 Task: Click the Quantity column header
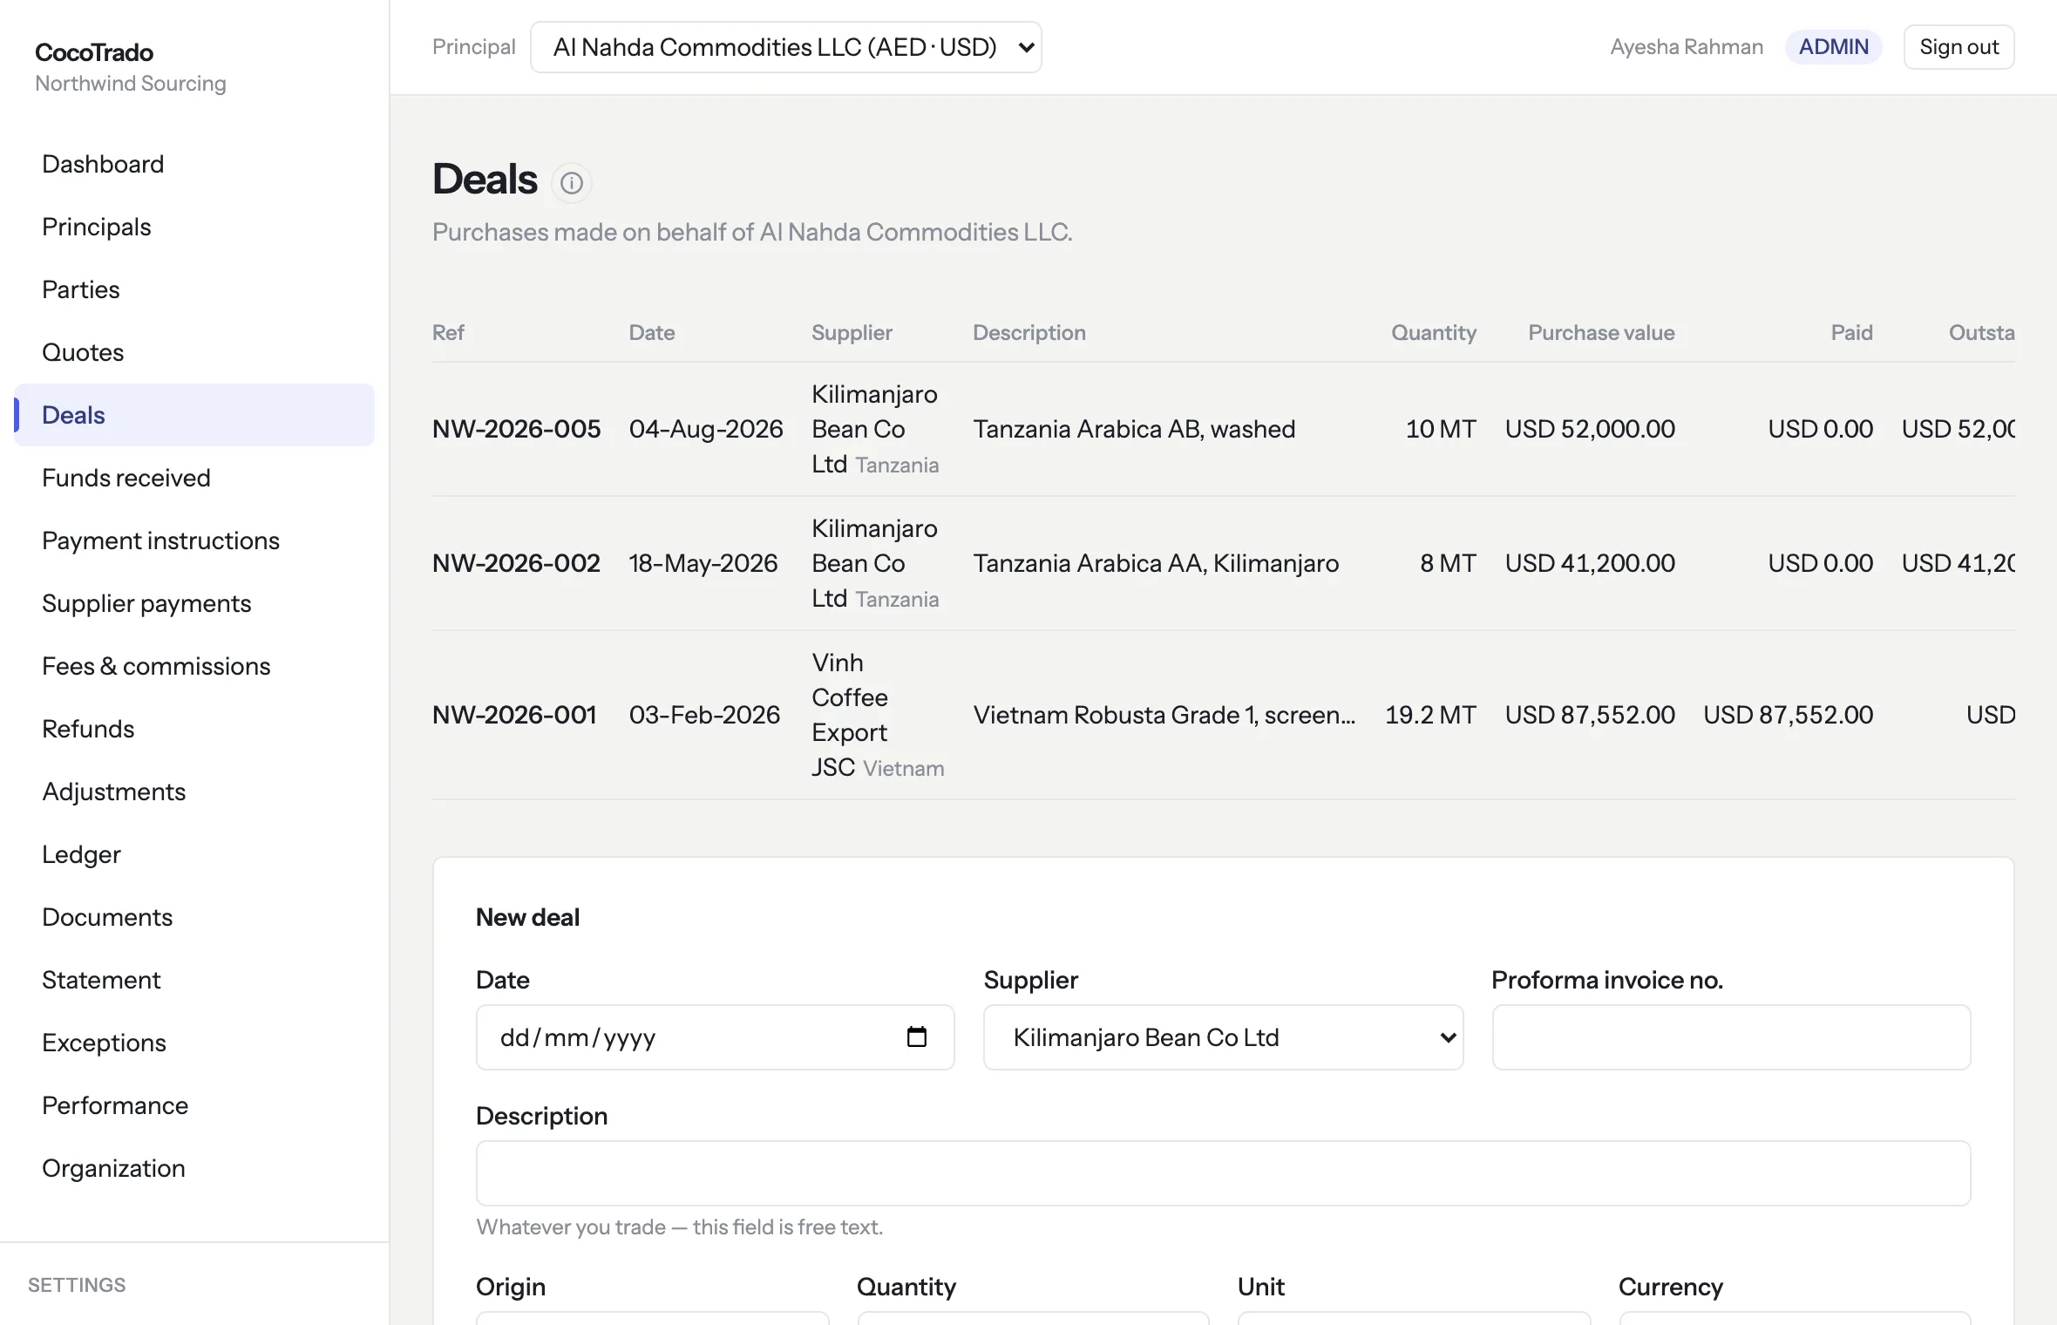pyautogui.click(x=1434, y=333)
